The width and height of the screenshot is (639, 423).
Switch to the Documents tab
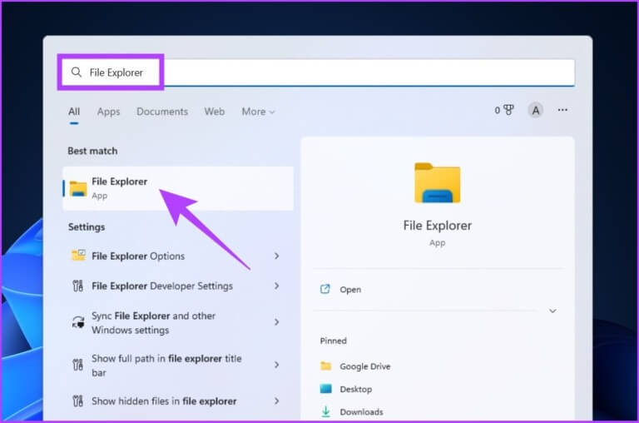point(162,112)
